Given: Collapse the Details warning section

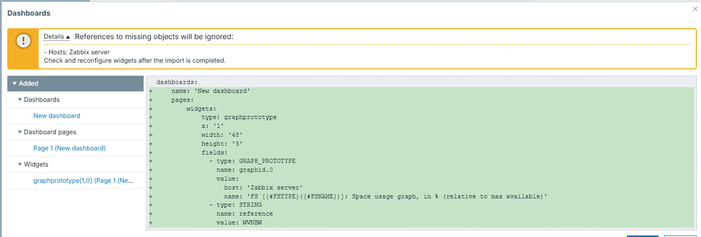Looking at the screenshot, I should pos(56,37).
